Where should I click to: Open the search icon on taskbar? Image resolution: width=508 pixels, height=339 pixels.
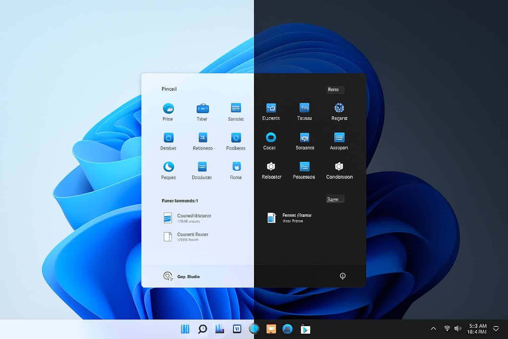pos(202,329)
